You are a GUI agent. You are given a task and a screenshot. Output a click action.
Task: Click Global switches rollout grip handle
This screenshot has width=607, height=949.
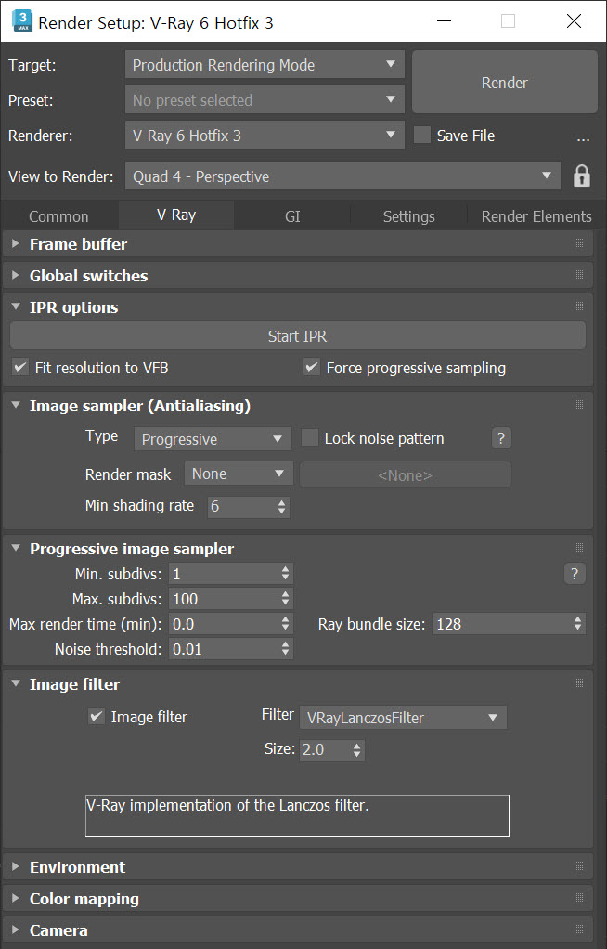click(x=578, y=275)
